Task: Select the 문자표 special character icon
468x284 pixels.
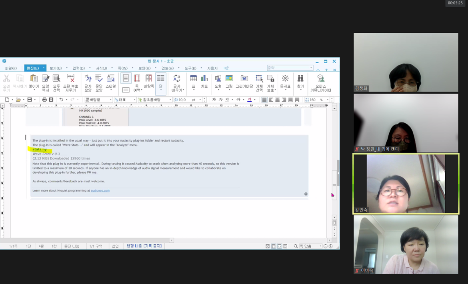Action: [285, 81]
